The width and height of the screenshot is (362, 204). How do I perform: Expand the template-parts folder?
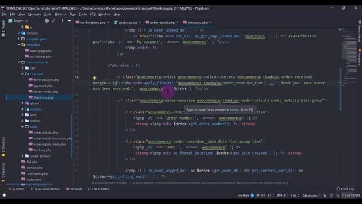point(19,39)
